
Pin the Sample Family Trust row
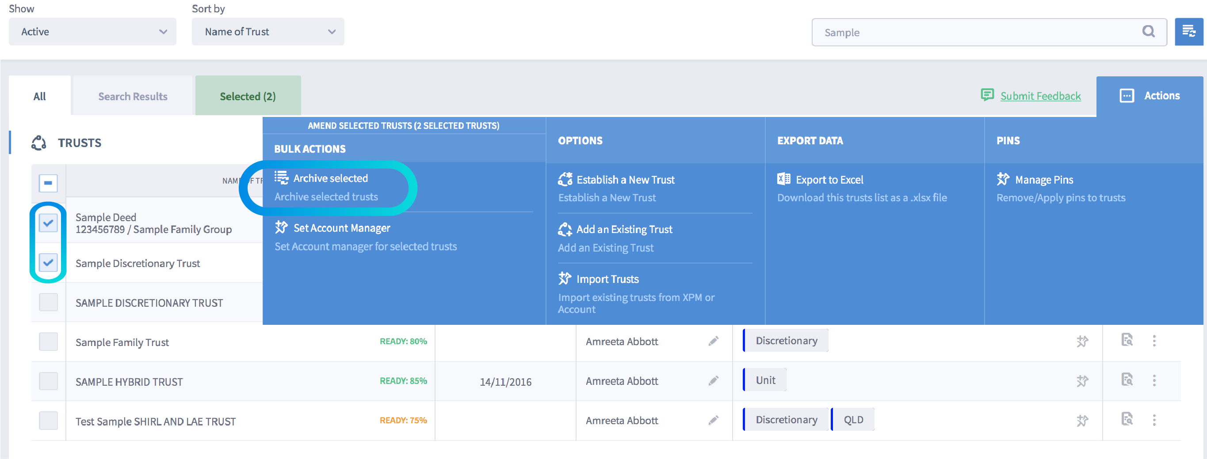[1082, 341]
